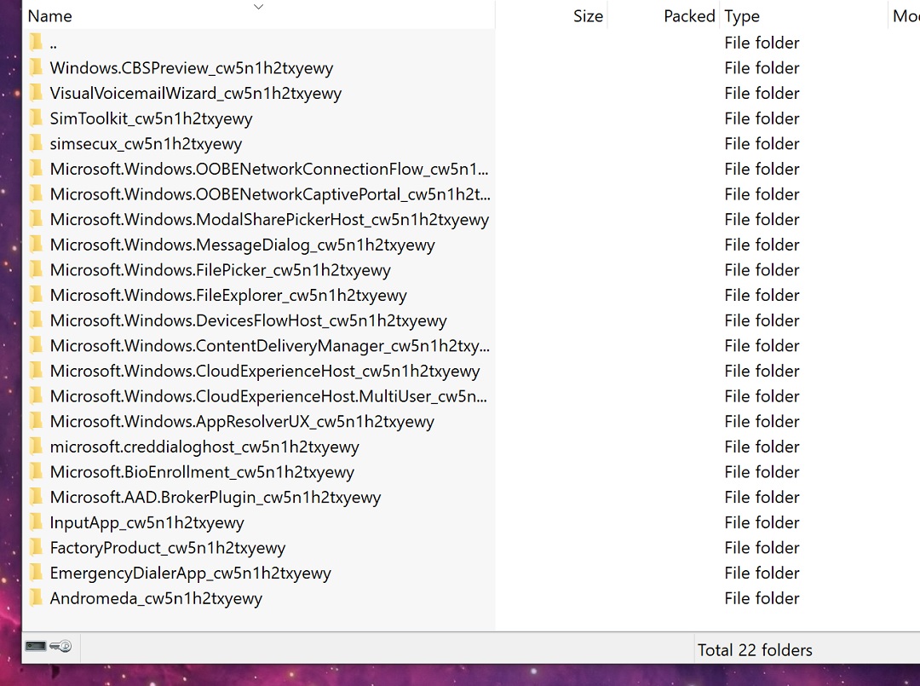The image size is (920, 686).
Task: Click the DevicesFlowHost folder icon
Action: tap(36, 320)
